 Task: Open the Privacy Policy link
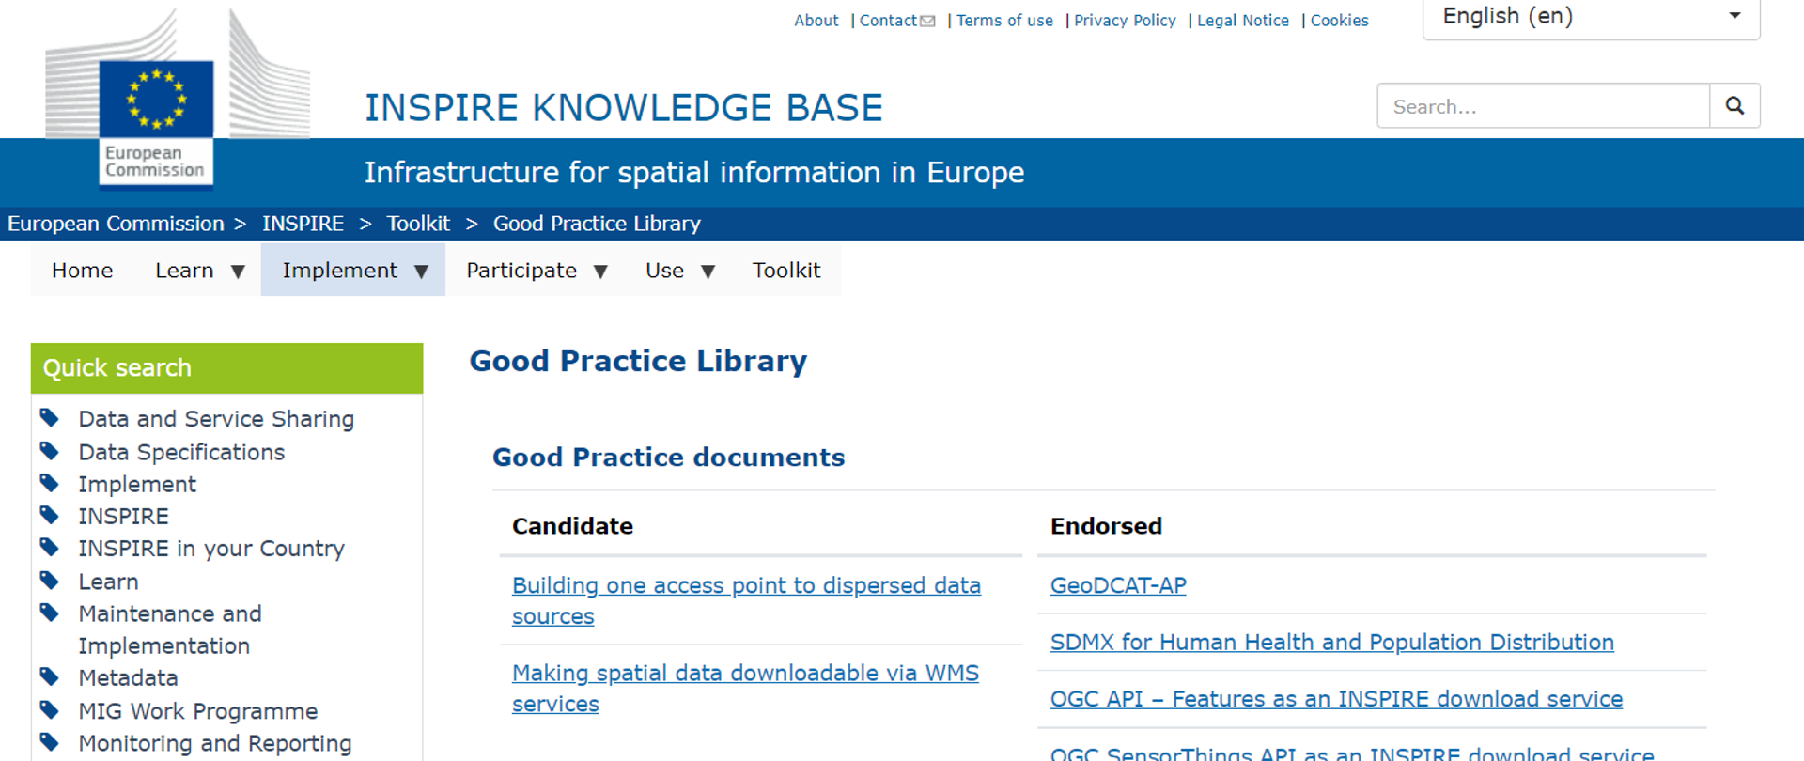point(1125,21)
